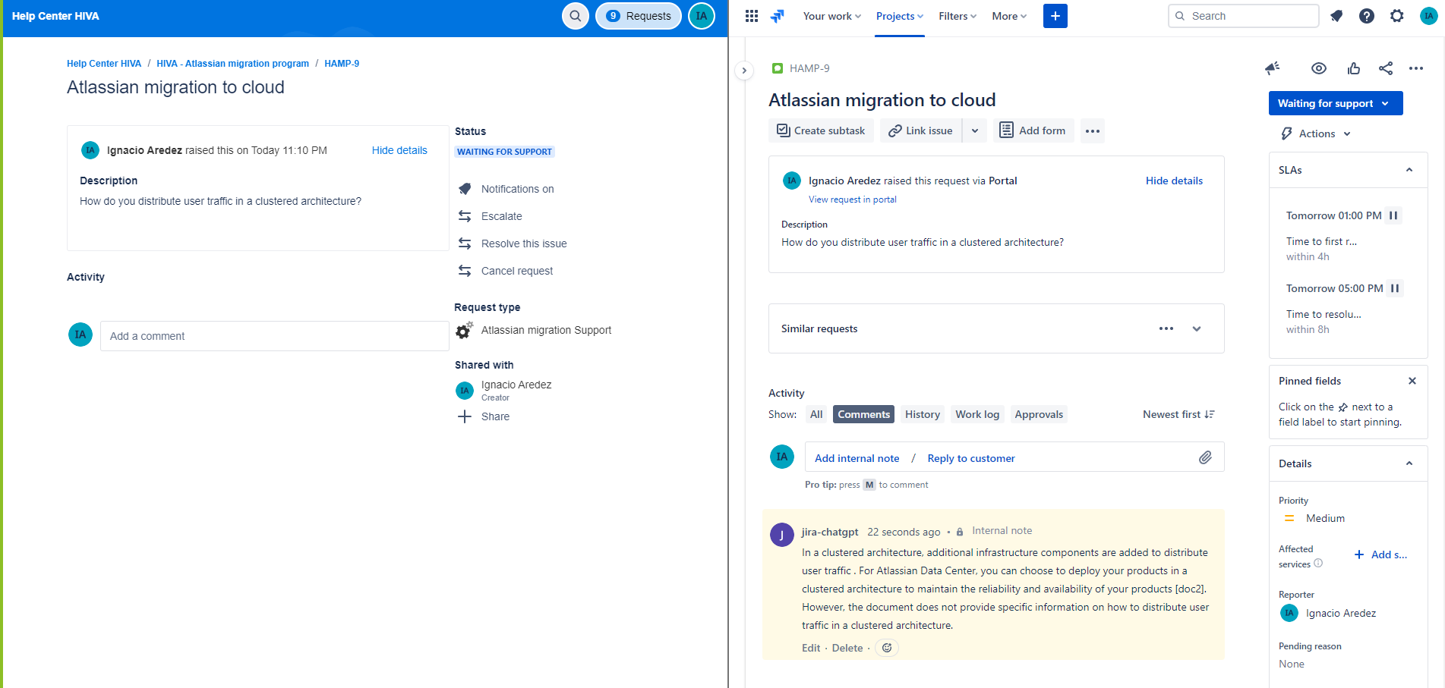Open the Help Center search magnifier icon
The width and height of the screenshot is (1445, 688).
click(576, 16)
